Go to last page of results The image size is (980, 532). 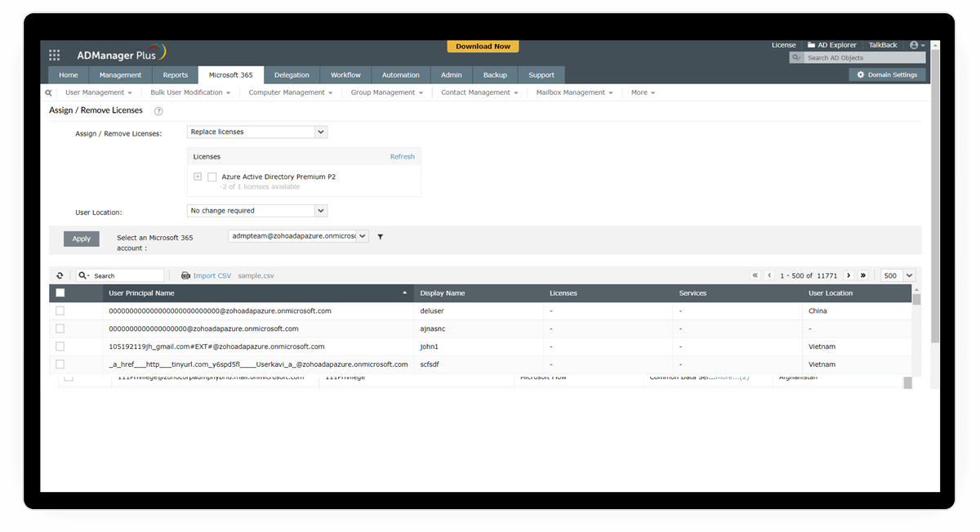coord(863,276)
